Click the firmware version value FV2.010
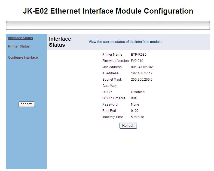Viewport: 214px width, 171px height. coord(137,61)
